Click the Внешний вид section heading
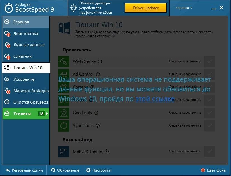Viewport: 231px width, 176px height. [77, 140]
